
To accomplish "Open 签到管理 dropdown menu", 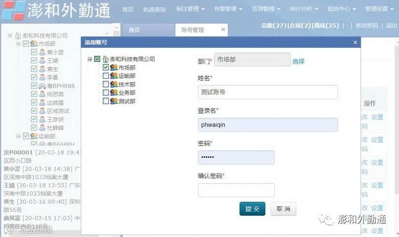I will [266, 9].
